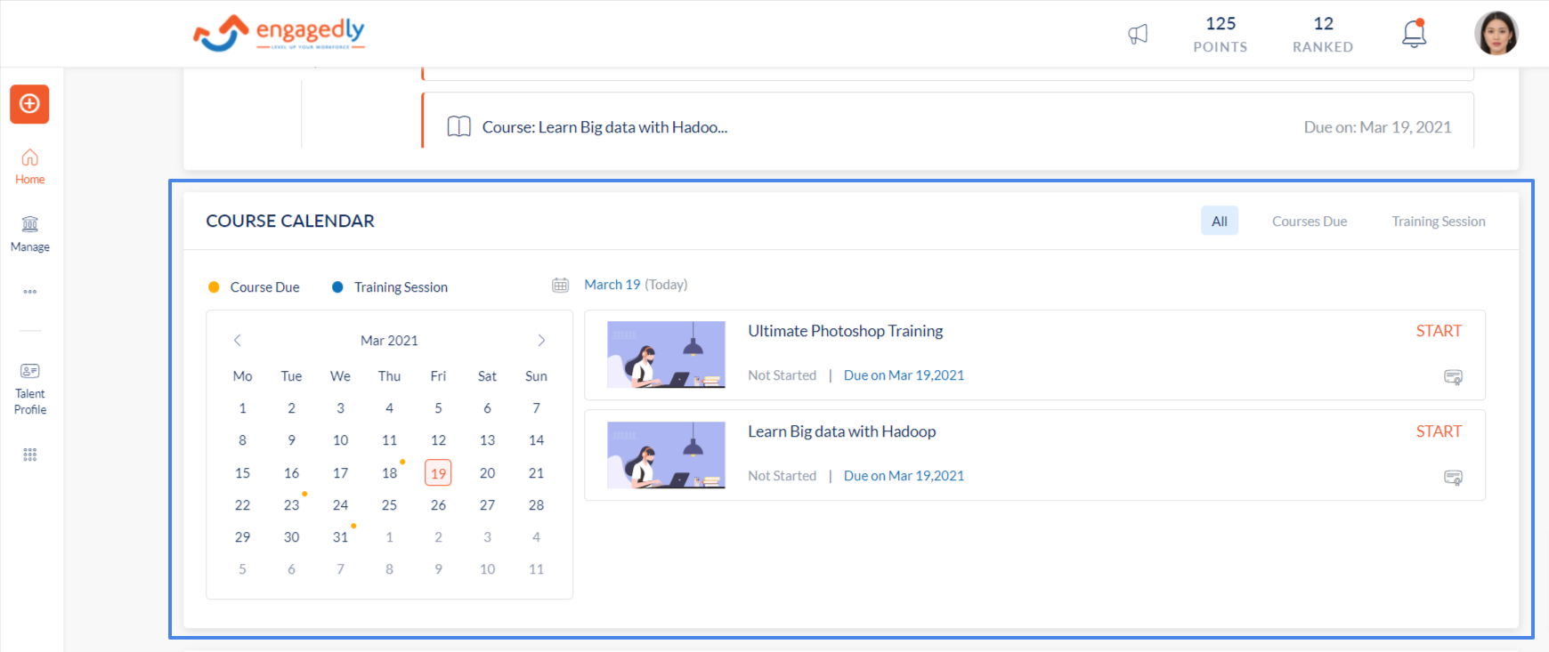Click the Mar 2021 month label
Viewport: 1549px width, 652px height.
[x=389, y=341]
